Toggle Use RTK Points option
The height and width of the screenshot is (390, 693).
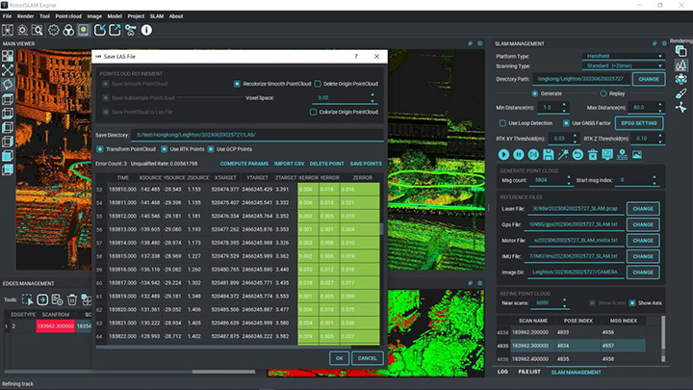pos(164,149)
